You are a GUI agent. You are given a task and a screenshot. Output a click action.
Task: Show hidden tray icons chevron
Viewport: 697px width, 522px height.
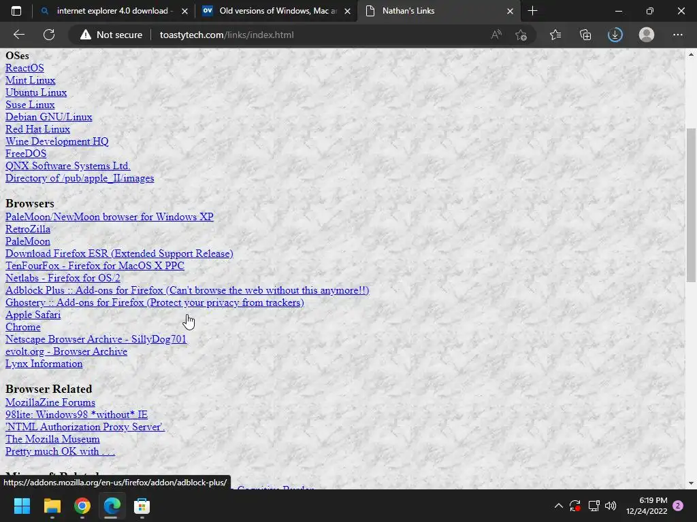point(559,506)
